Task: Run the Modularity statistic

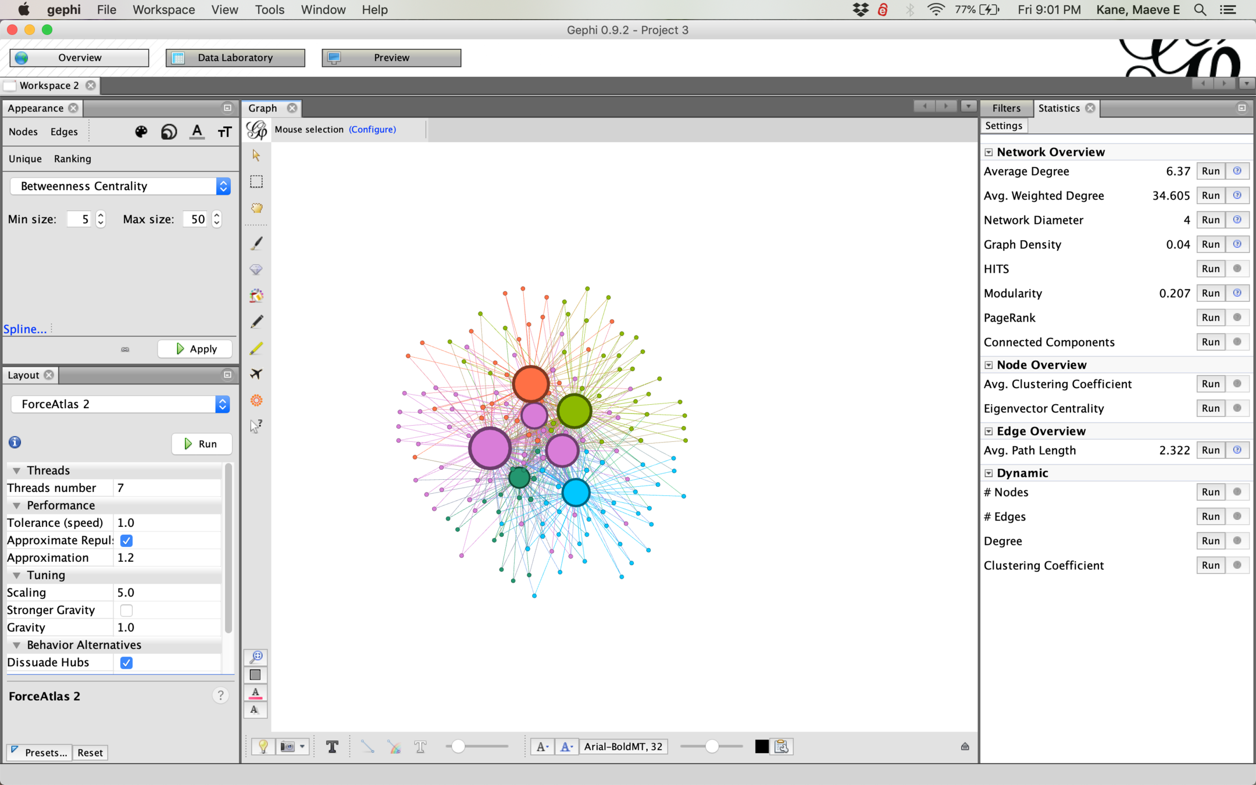Action: [1210, 293]
